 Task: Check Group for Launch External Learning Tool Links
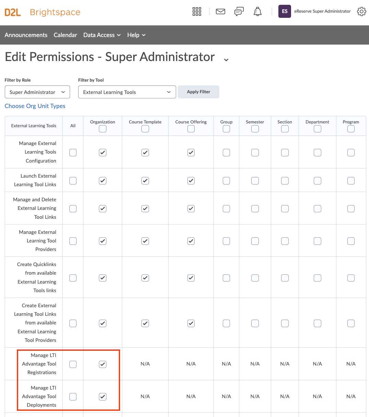[x=226, y=180]
